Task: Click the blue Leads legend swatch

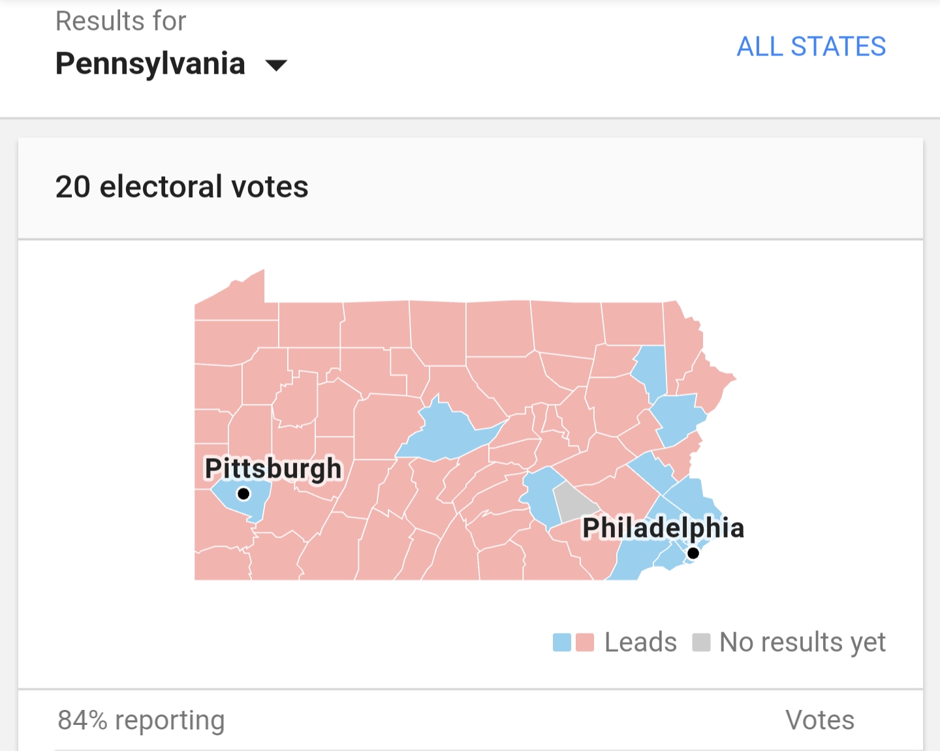Action: point(562,642)
